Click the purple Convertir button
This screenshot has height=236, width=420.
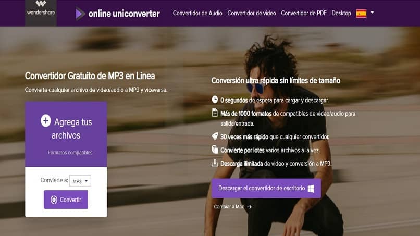pos(66,200)
